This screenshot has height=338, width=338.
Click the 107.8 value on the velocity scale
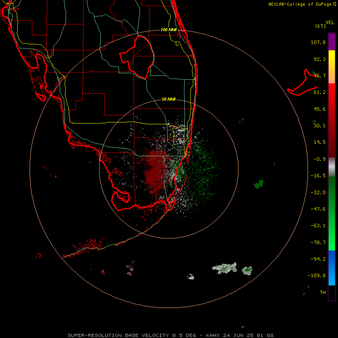(318, 42)
